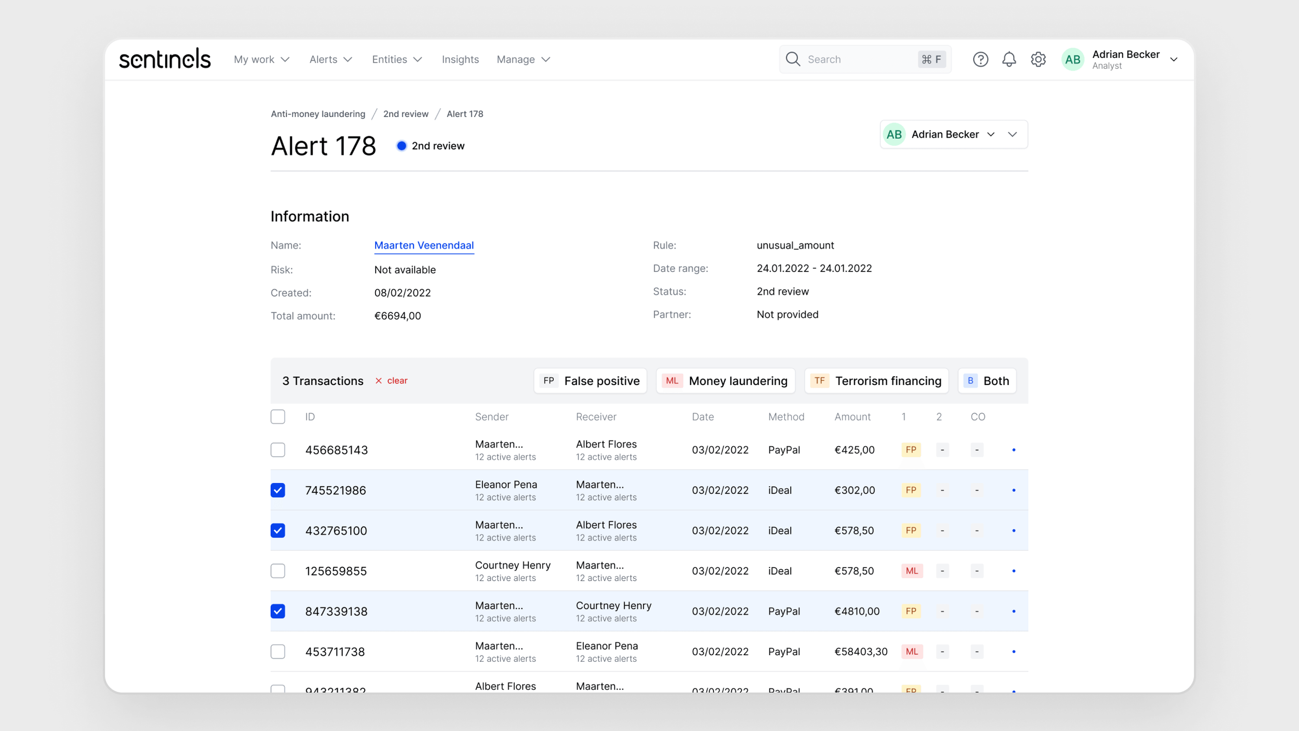The height and width of the screenshot is (731, 1299).
Task: Open the Insights page
Action: click(x=460, y=59)
